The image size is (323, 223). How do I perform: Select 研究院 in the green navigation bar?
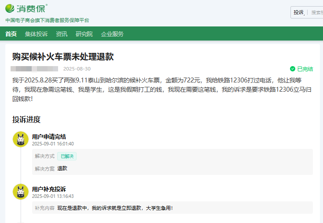[x=84, y=34]
